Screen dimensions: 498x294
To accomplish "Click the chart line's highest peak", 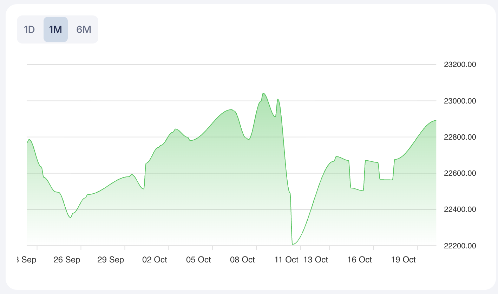I will (263, 93).
